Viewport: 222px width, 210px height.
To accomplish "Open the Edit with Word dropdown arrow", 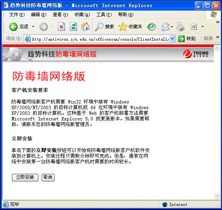I will click(x=202, y=27).
